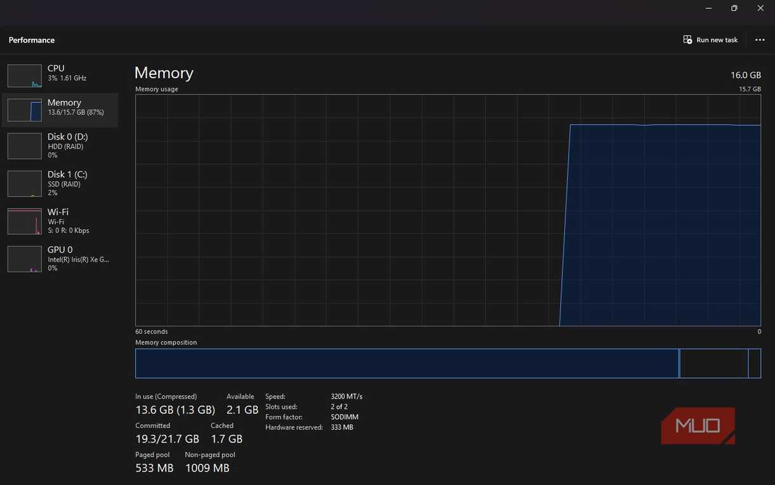Click the Run new task label

[x=717, y=40]
